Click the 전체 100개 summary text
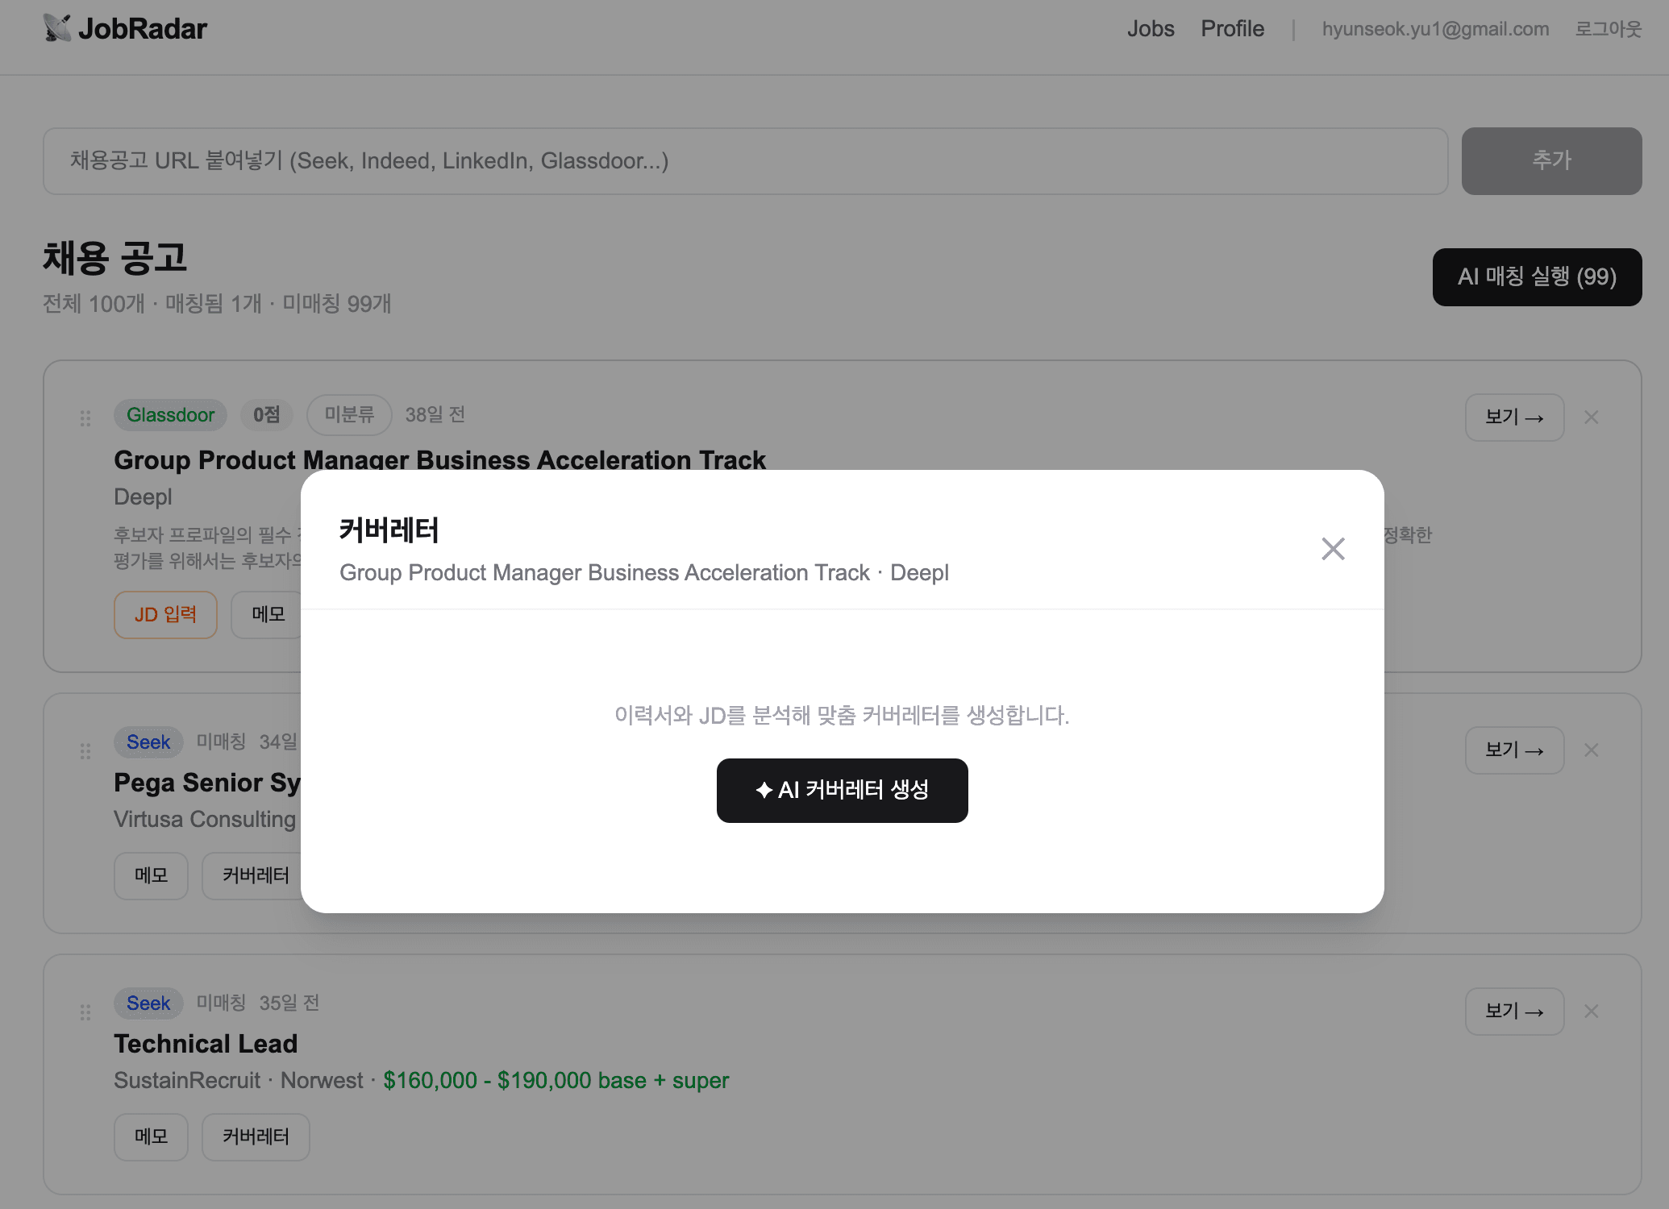 coord(94,304)
